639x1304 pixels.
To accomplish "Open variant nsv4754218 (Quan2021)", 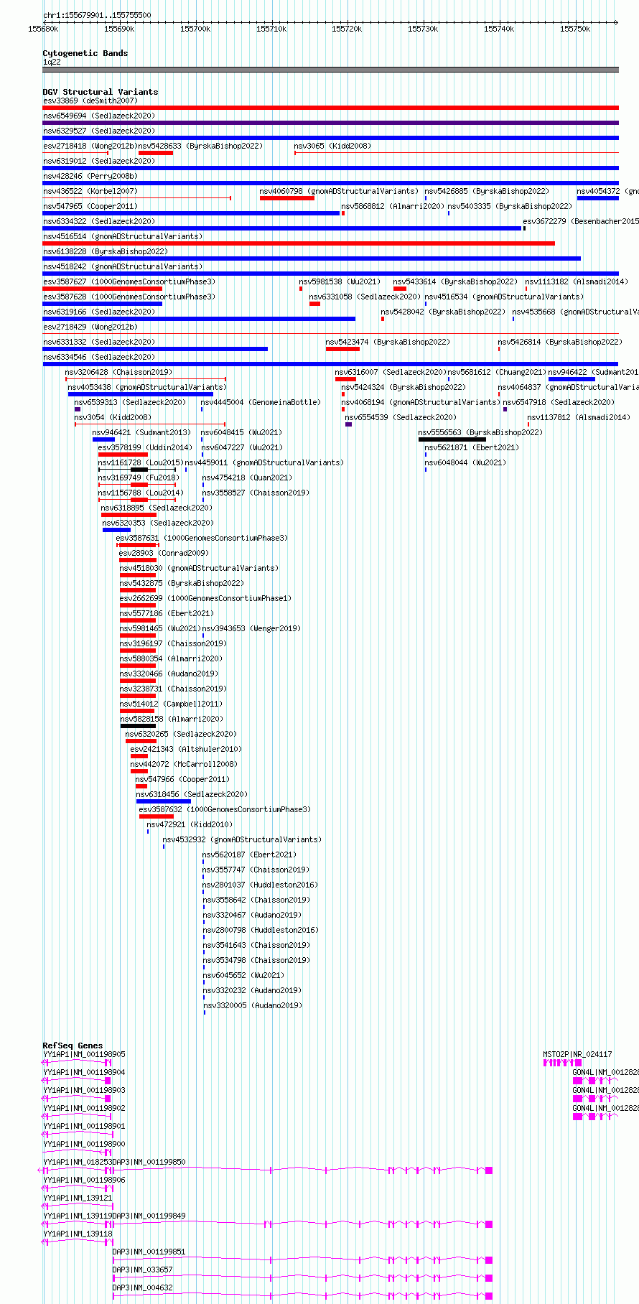I will pyautogui.click(x=247, y=478).
